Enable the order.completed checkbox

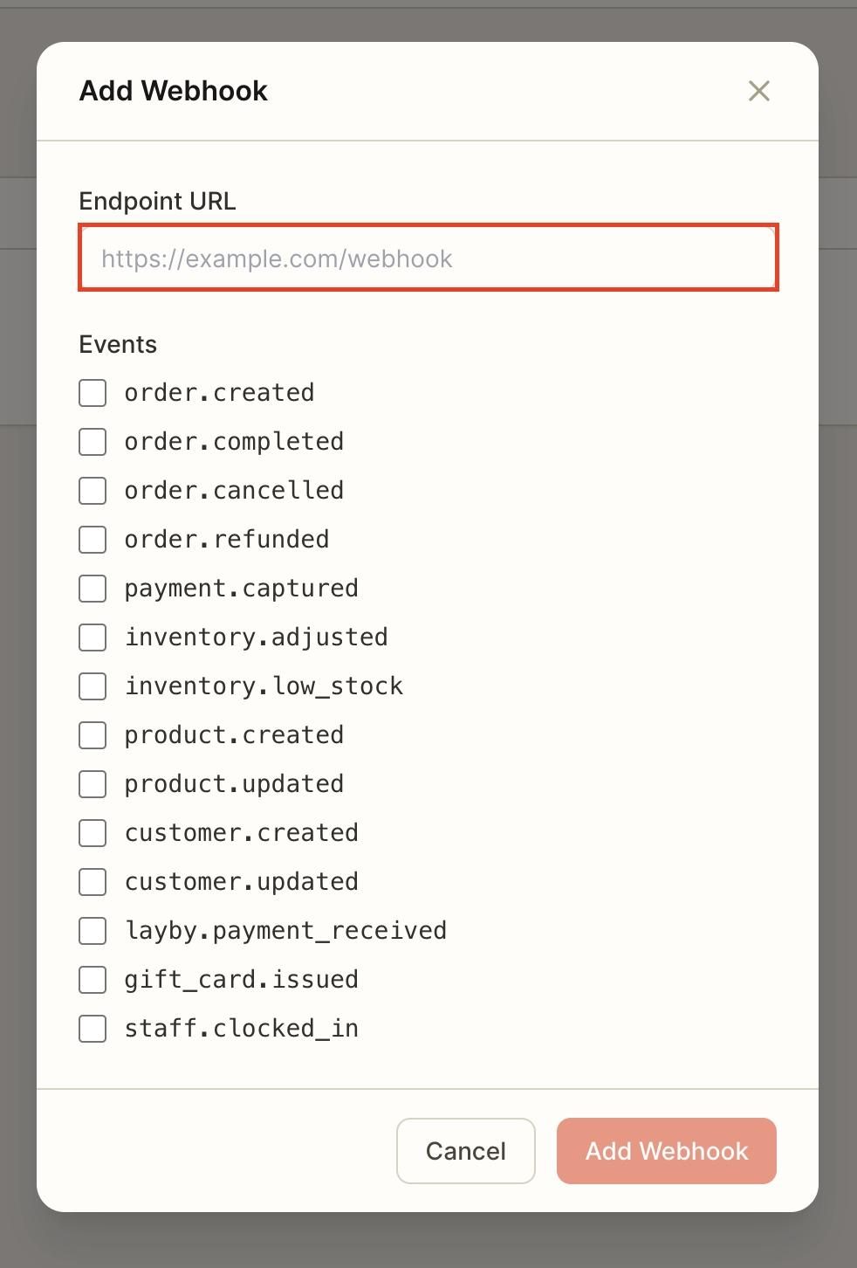(x=93, y=442)
